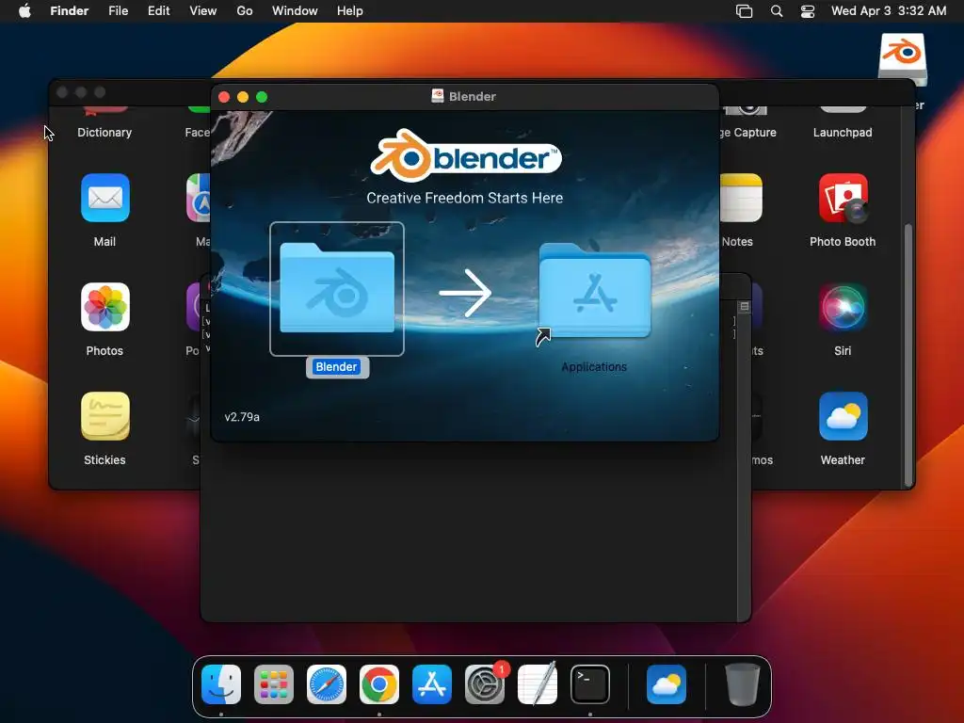The width and height of the screenshot is (964, 723).
Task: Open the Go menu
Action: [245, 11]
